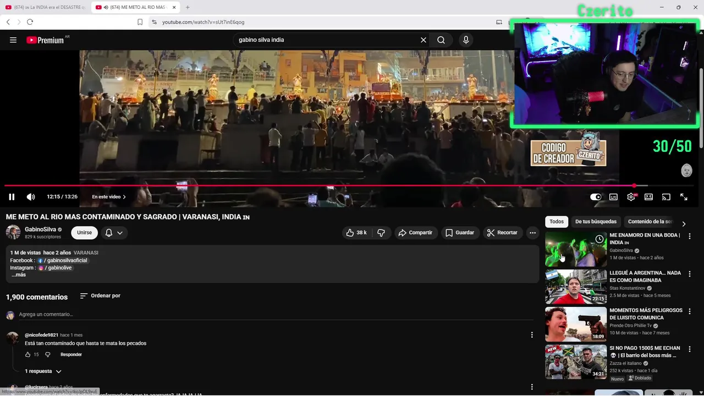
Task: Click 'Agrega un comentario' field
Action: [276, 315]
